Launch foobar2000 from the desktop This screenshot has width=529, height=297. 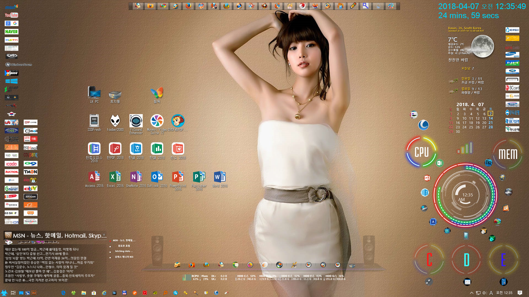point(115,123)
